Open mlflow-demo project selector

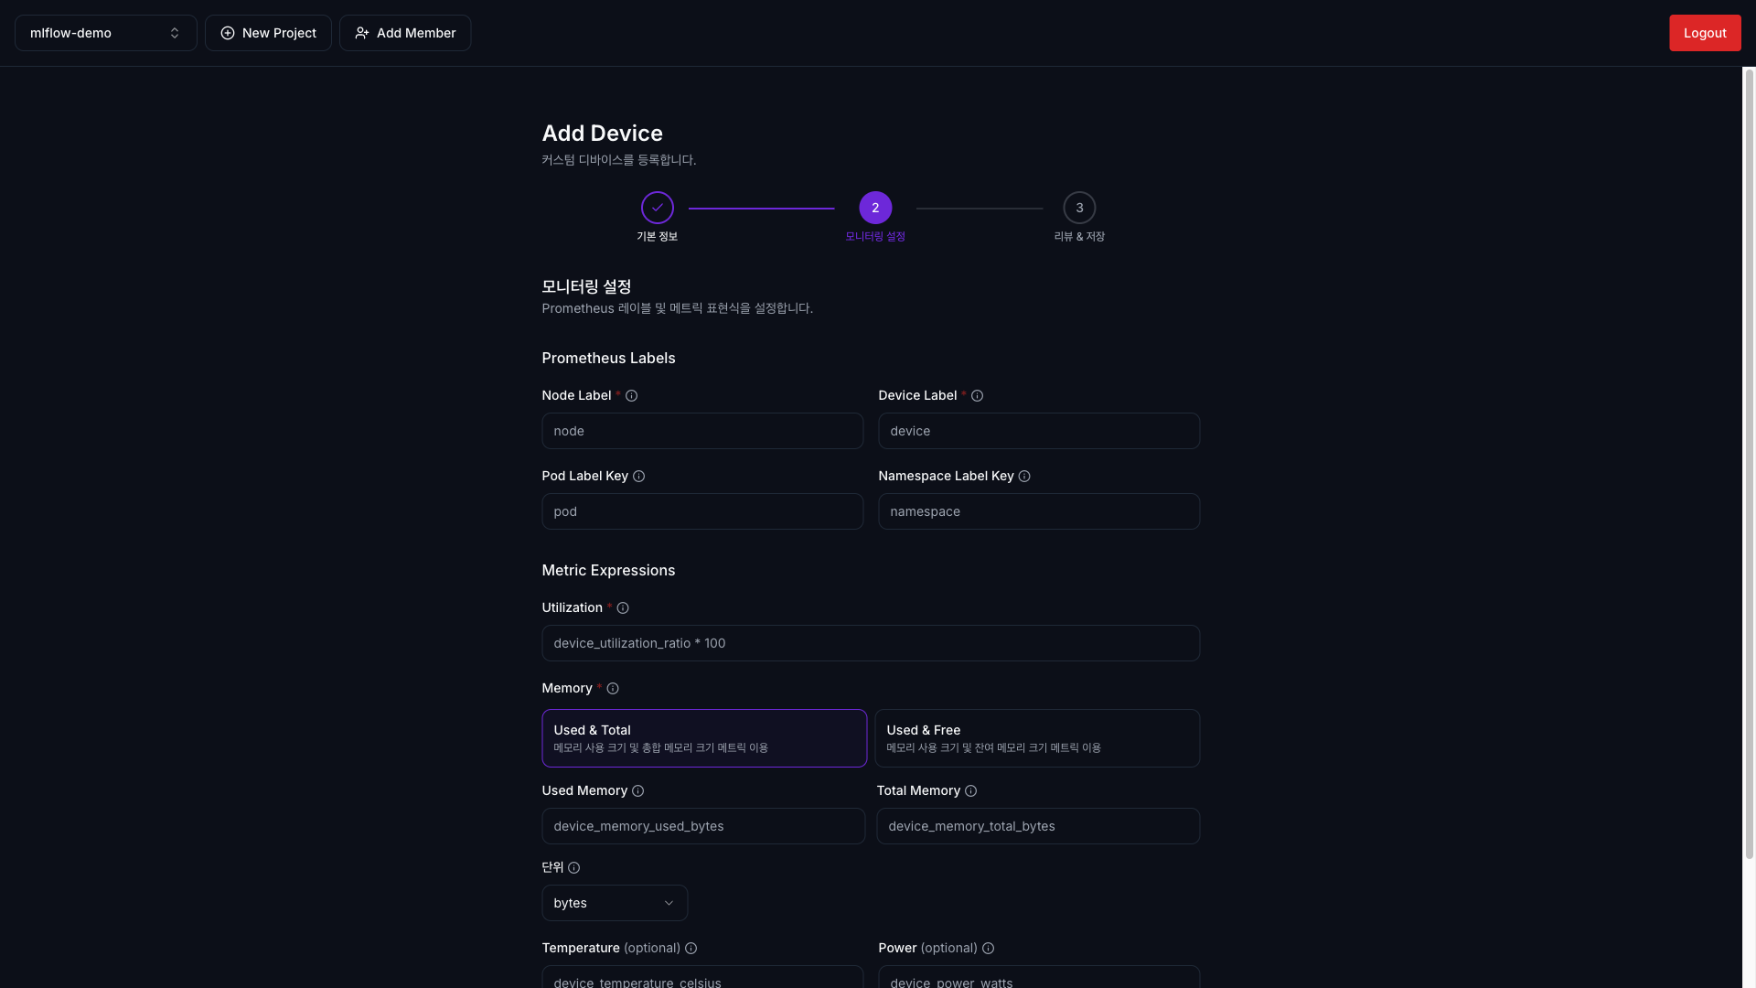click(105, 33)
